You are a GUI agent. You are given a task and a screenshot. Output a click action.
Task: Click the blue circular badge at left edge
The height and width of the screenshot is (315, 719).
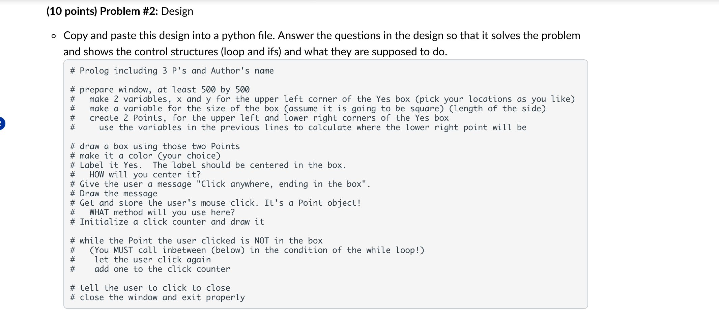click(x=1, y=123)
